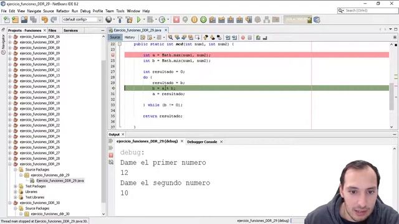Click the Search (Ctrl+I) field
Image resolution: width=399 pixels, height=224 pixels.
pos(368,11)
